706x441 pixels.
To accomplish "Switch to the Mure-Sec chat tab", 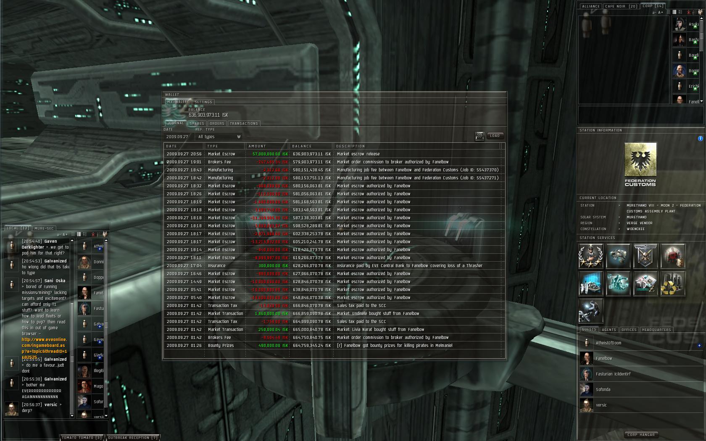I will [44, 228].
